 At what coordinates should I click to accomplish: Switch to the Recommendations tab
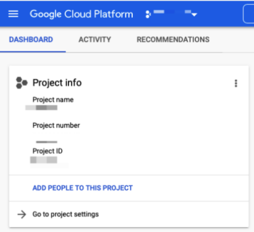point(173,40)
